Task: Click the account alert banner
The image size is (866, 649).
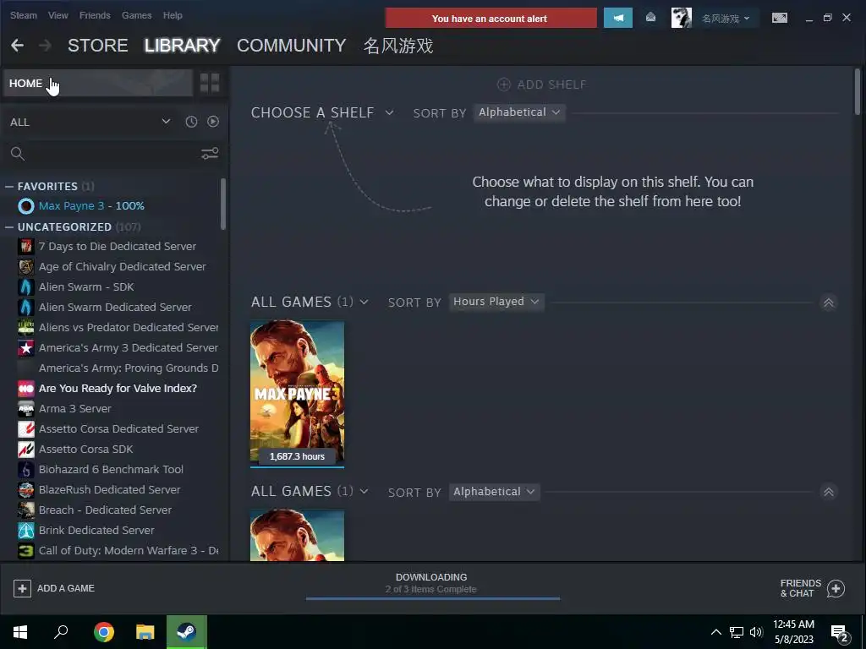Action: coord(491,19)
